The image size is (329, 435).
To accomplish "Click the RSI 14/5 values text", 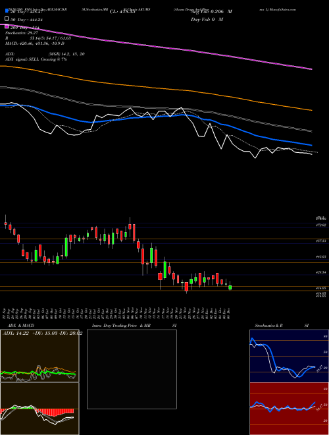I will pos(38,38).
